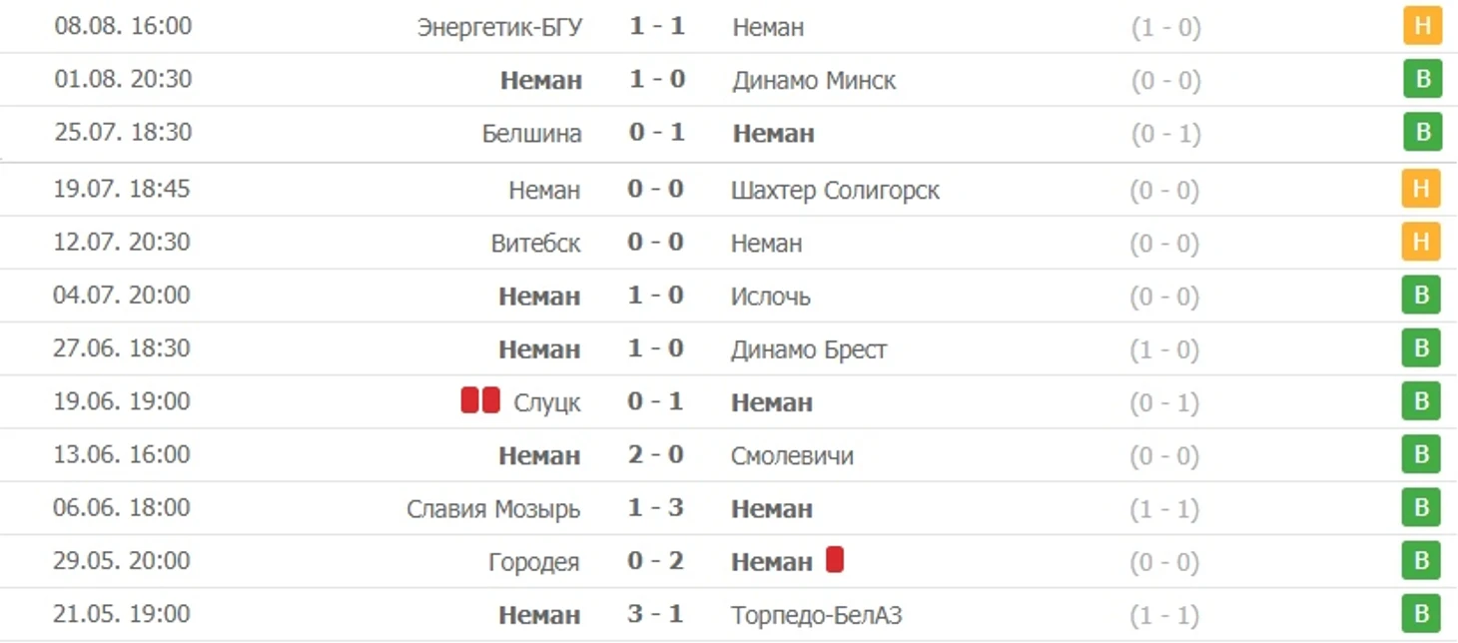The width and height of the screenshot is (1458, 643).
Task: Select the 3 - 1 score against Торпедо-БелАЗ
Action: [x=655, y=614]
